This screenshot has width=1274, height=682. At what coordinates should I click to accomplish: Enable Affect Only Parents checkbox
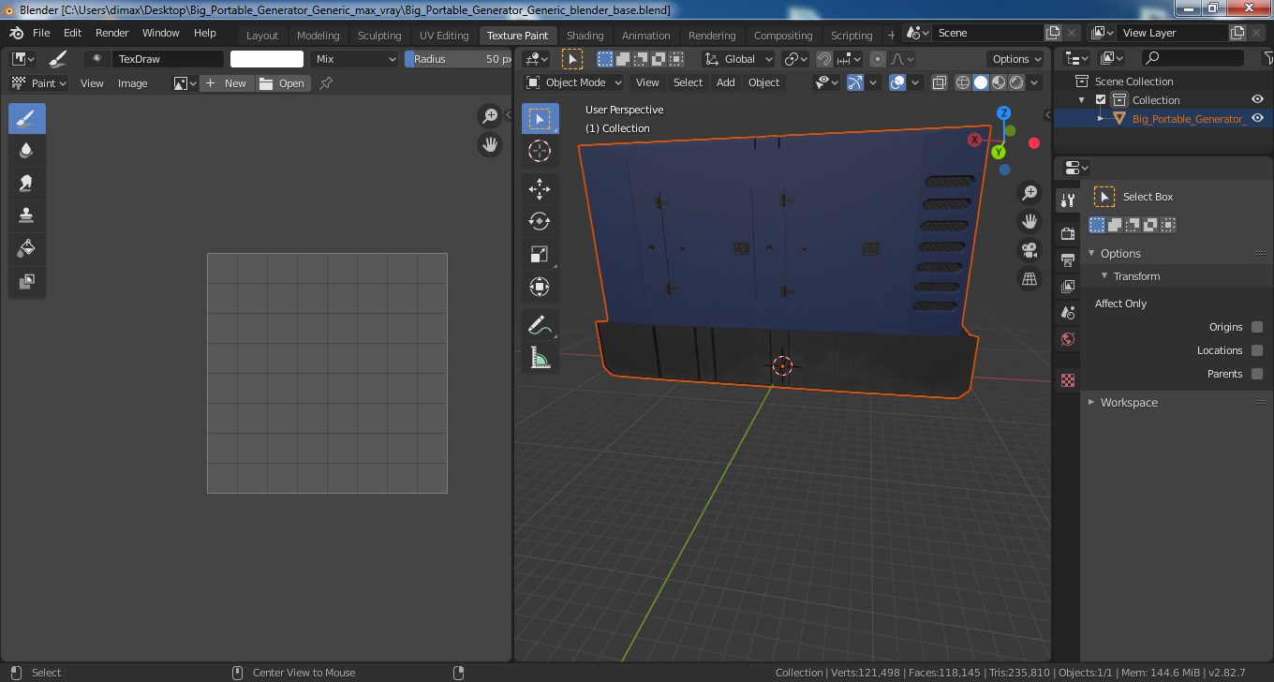(x=1257, y=374)
